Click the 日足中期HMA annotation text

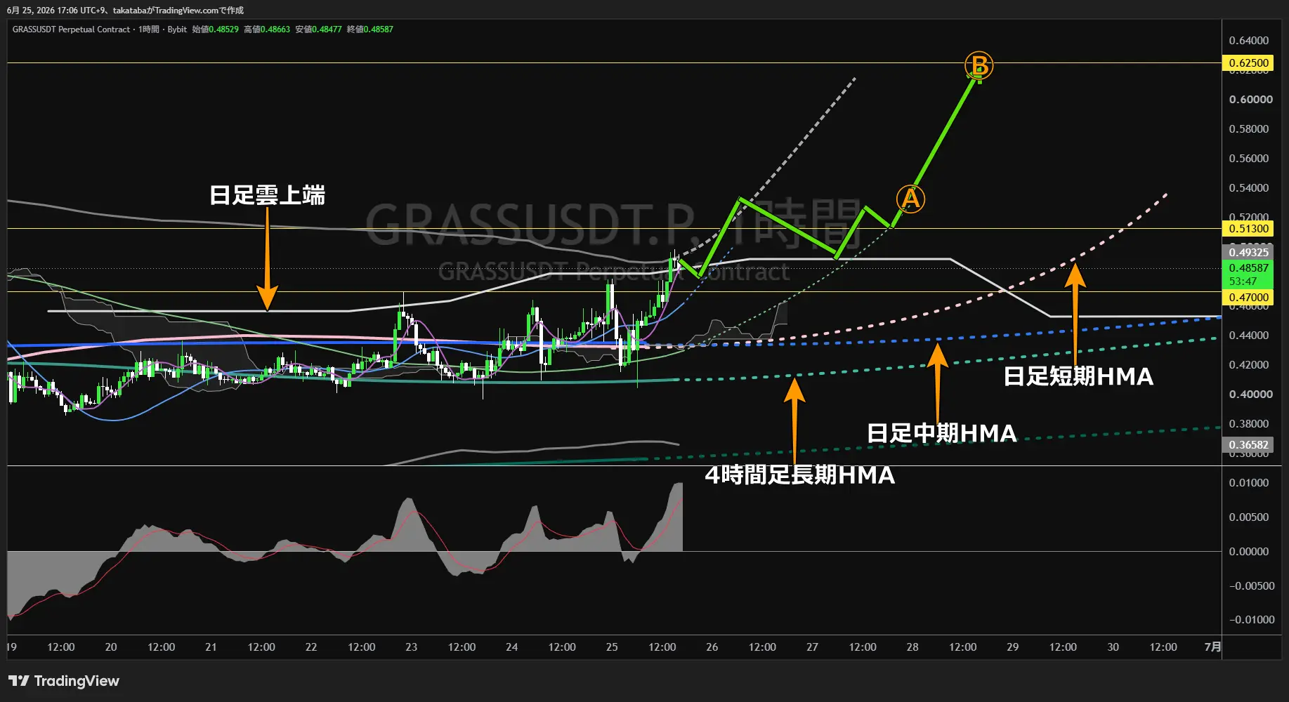click(941, 433)
